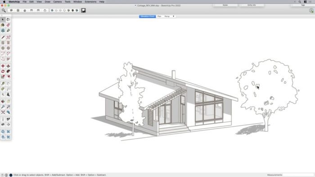Switch to X-Ray face style
Viewport: 315px width, 177px height.
[x=52, y=10]
